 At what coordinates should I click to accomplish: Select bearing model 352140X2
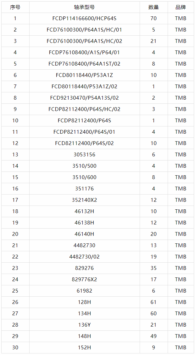[x=84, y=200]
